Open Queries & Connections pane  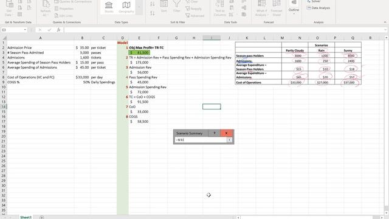point(73,1)
